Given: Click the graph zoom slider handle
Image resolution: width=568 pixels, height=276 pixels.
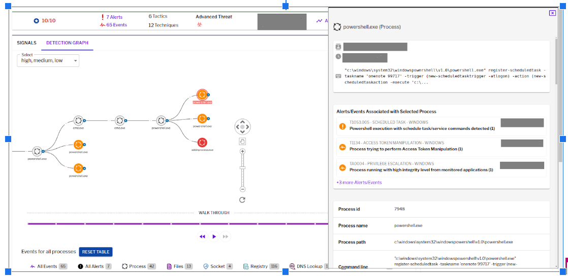Looking at the screenshot, I should (x=243, y=167).
